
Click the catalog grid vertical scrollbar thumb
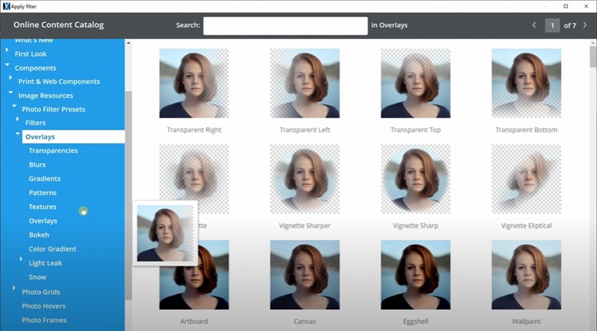[593, 57]
